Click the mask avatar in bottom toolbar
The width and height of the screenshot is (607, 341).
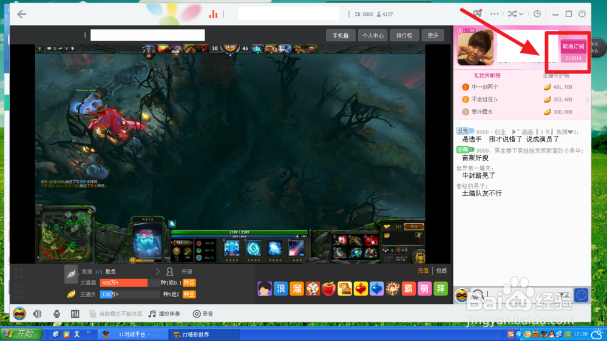(x=19, y=314)
